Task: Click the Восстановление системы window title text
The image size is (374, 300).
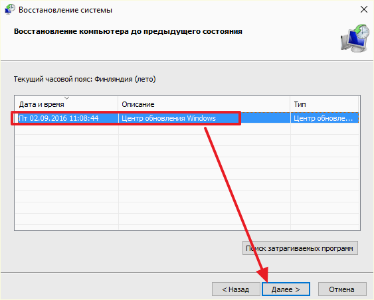Action: pos(65,10)
